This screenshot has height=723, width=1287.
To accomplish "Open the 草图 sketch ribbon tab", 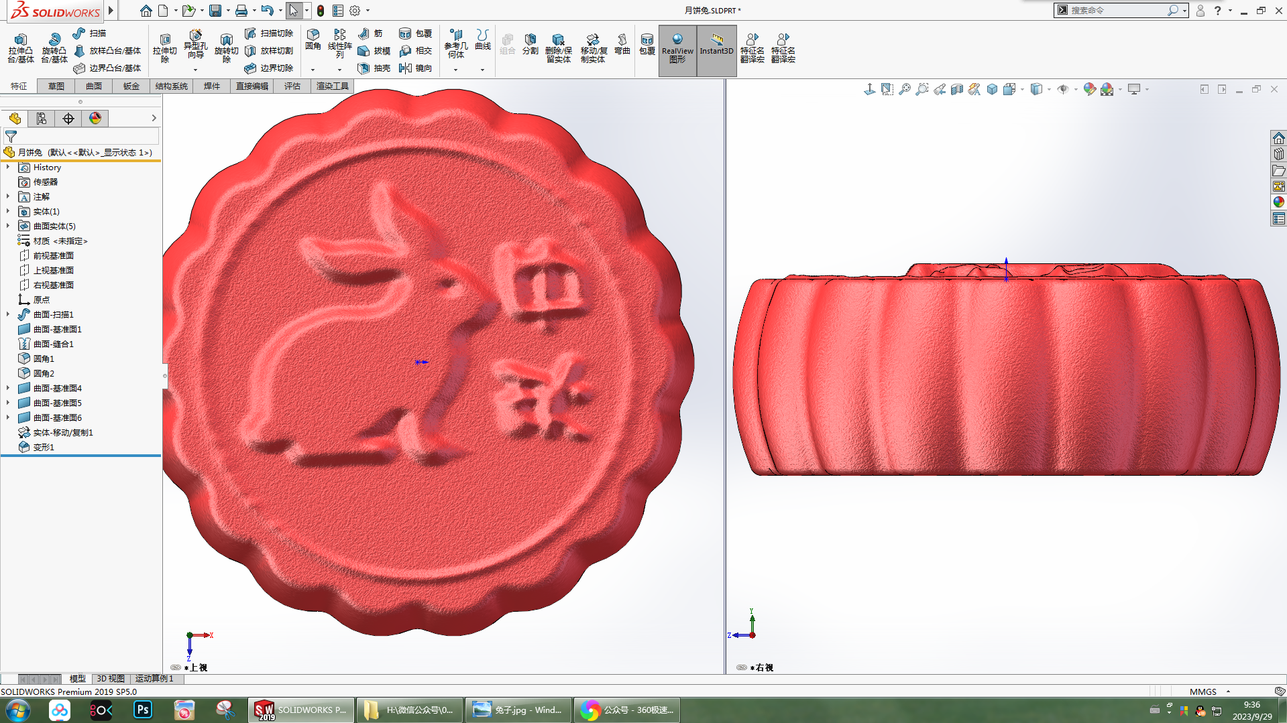I will 56,86.
